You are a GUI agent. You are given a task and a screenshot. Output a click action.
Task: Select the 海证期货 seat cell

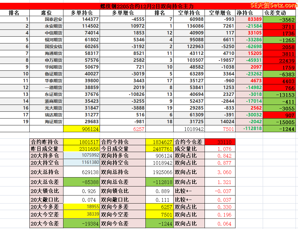tap(53, 122)
